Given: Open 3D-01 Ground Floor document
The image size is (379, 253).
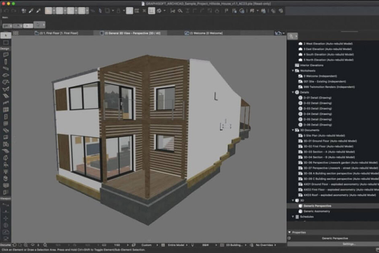Looking at the screenshot, I should point(330,141).
